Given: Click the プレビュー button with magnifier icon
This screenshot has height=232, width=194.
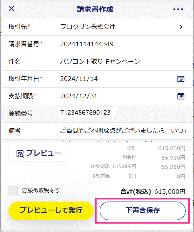Looking at the screenshot, I should pos(38,154).
